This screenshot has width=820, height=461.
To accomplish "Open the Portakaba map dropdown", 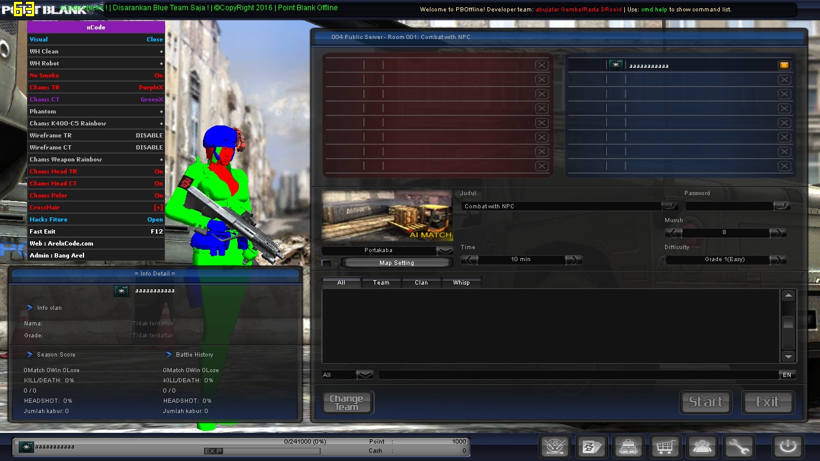I will (445, 251).
